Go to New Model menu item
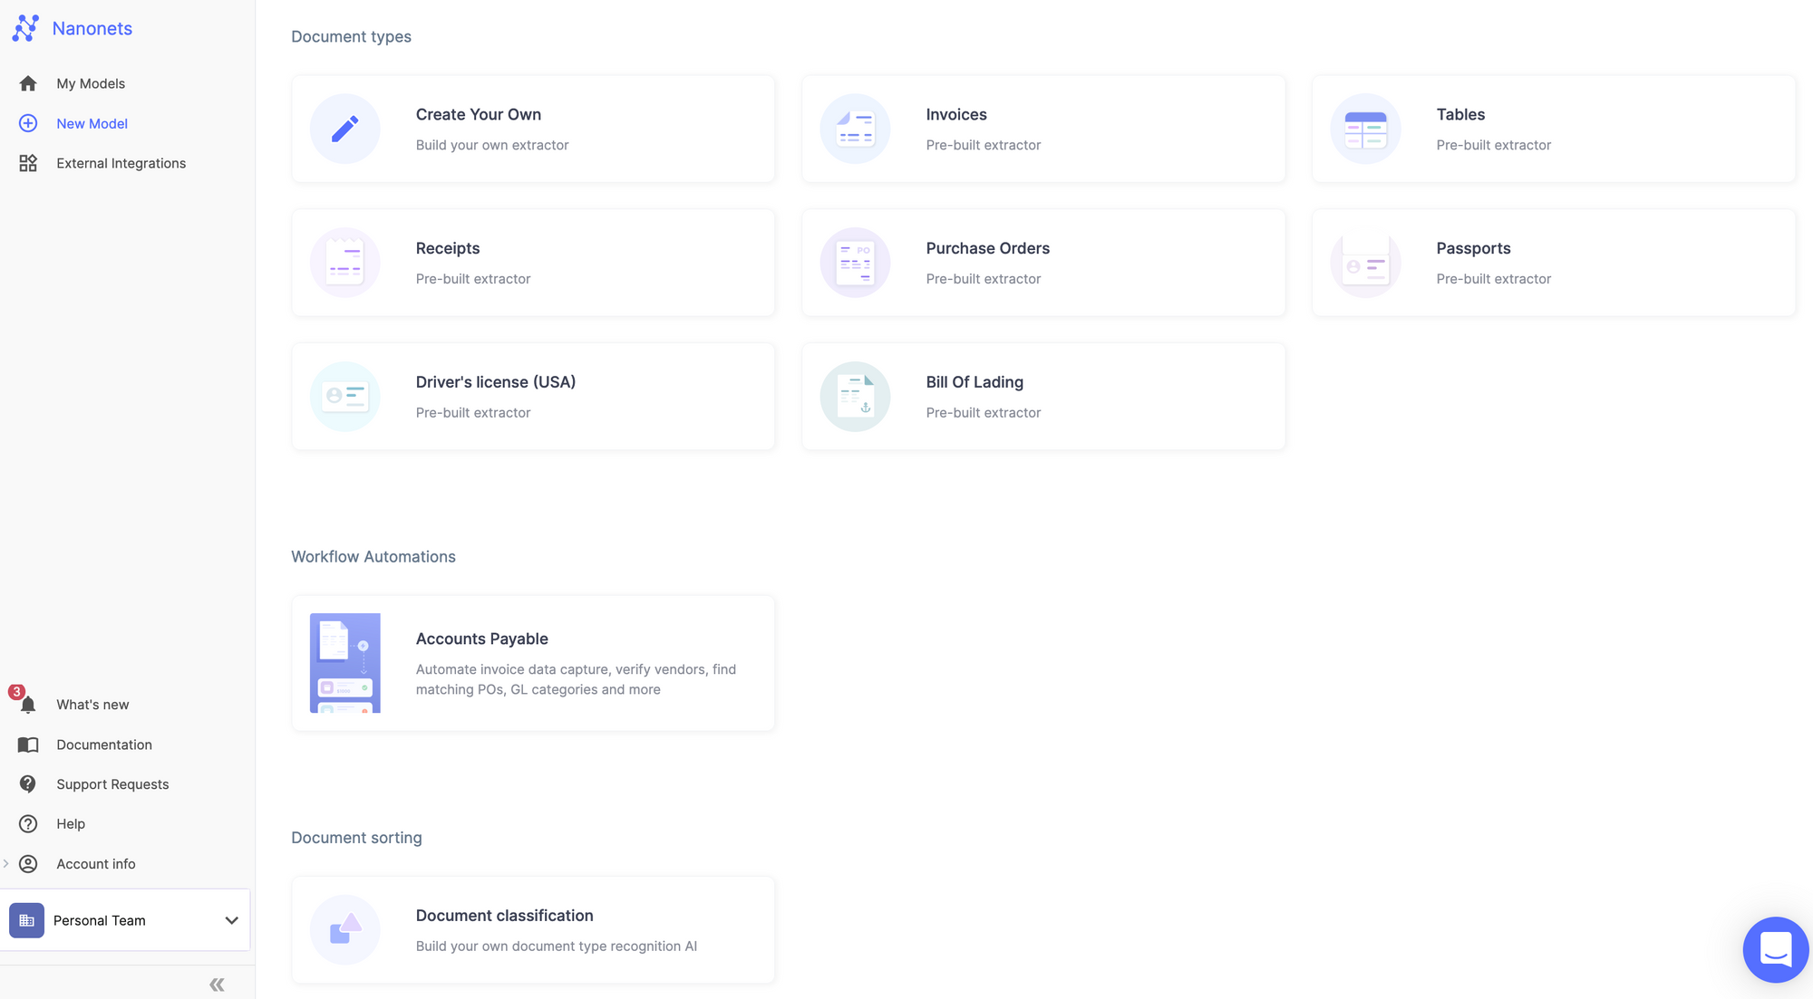The image size is (1813, 999). [x=92, y=123]
